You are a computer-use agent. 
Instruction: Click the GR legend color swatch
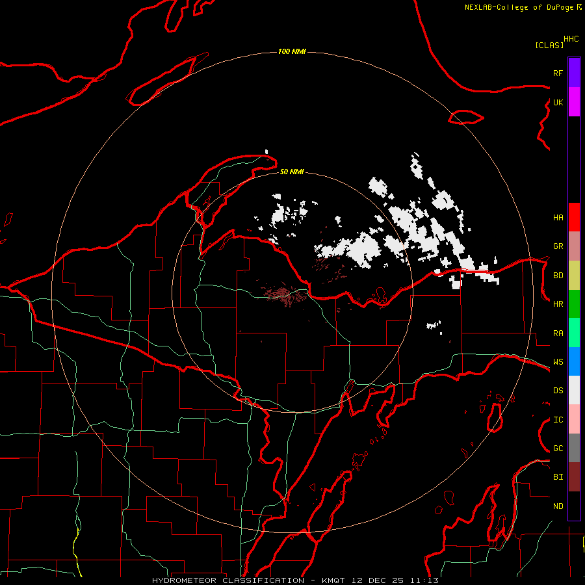click(574, 246)
